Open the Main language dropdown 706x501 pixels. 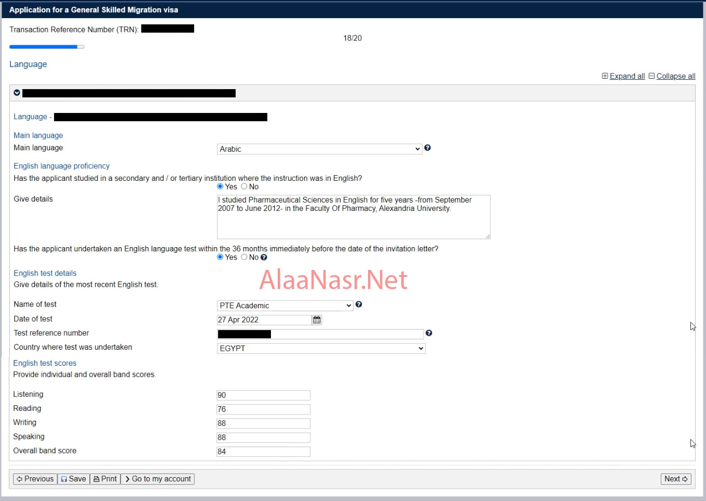click(319, 149)
